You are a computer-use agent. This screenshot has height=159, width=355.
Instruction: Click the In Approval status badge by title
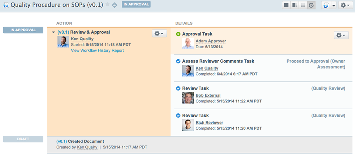click(136, 4)
